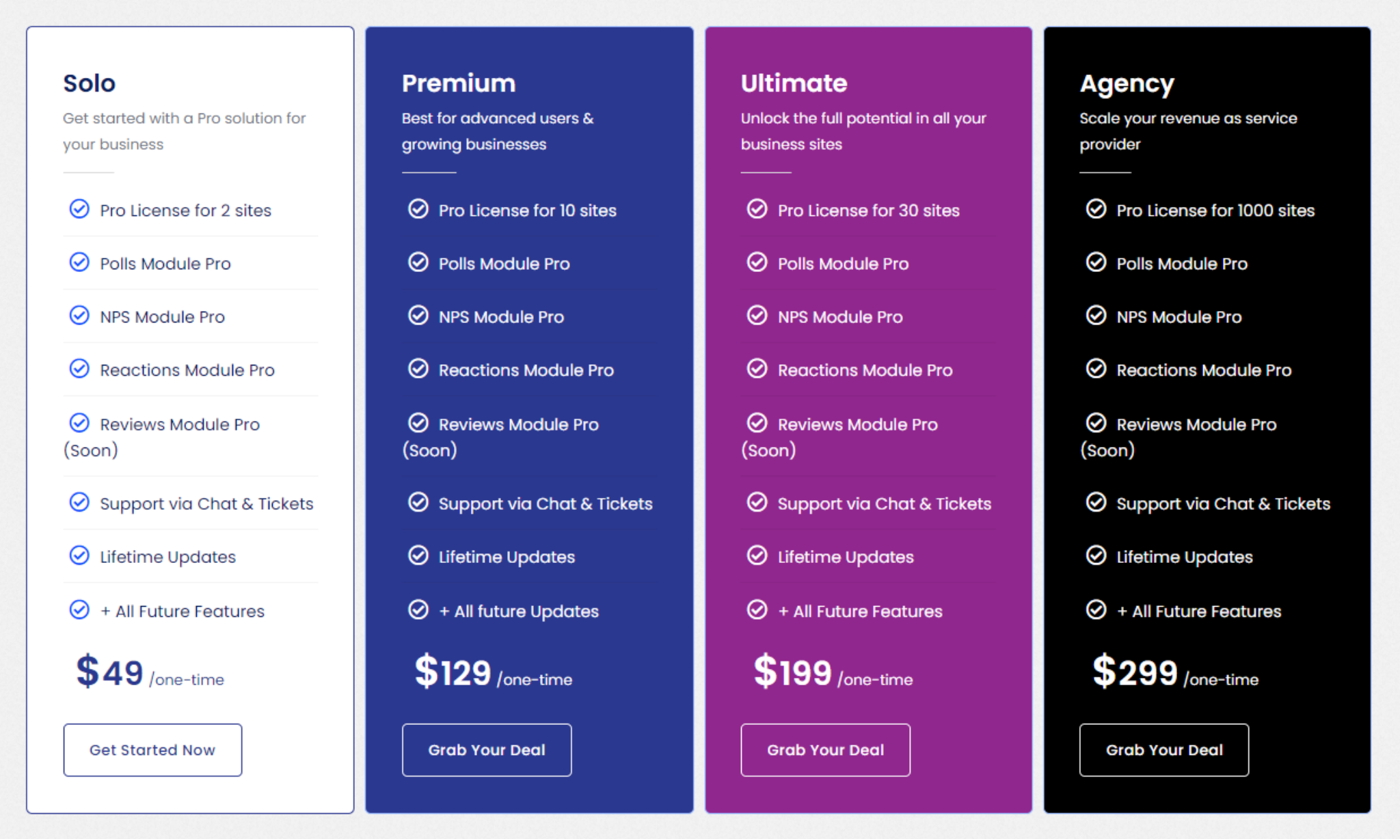Click the Ultimate plan's Reviews Module Pro checkmark
Image resolution: width=1400 pixels, height=839 pixels.
(x=757, y=423)
